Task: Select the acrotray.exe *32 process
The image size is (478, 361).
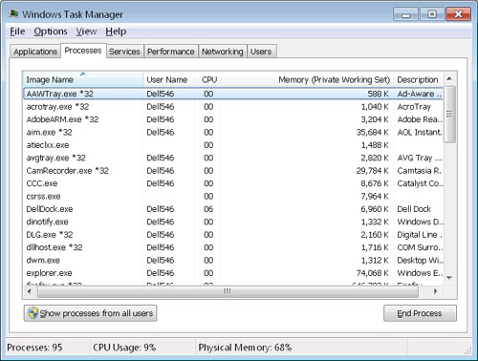Action: [x=233, y=107]
